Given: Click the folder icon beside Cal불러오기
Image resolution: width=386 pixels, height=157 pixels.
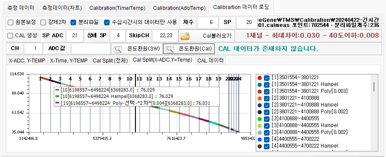Looking at the screenshot, I should [185, 36].
